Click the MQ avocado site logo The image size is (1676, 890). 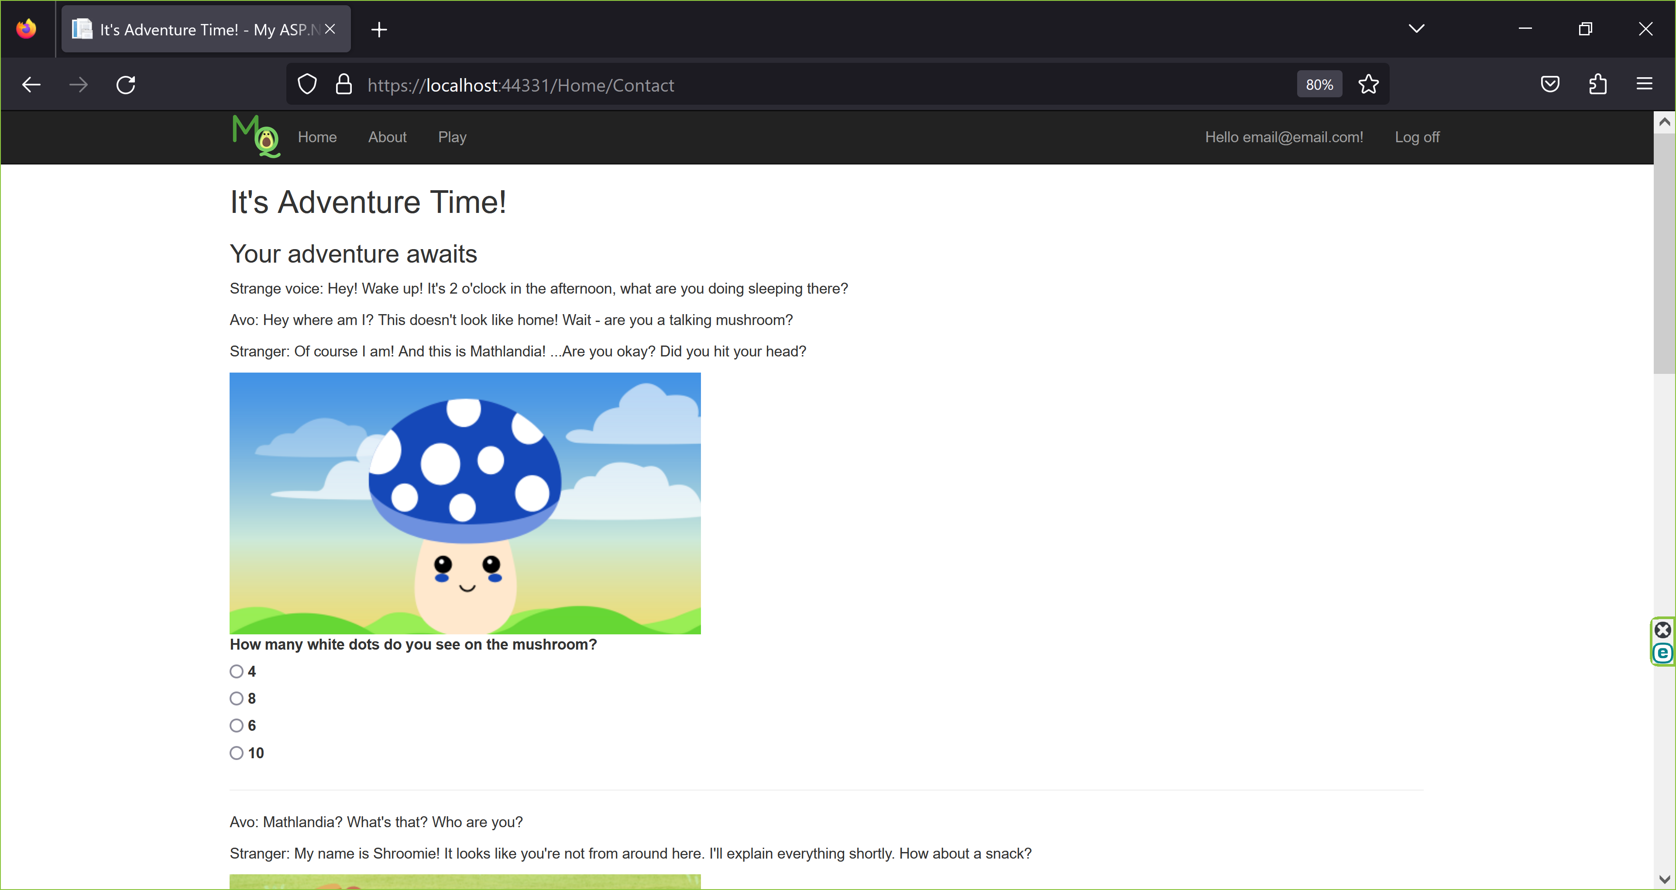pos(256,137)
